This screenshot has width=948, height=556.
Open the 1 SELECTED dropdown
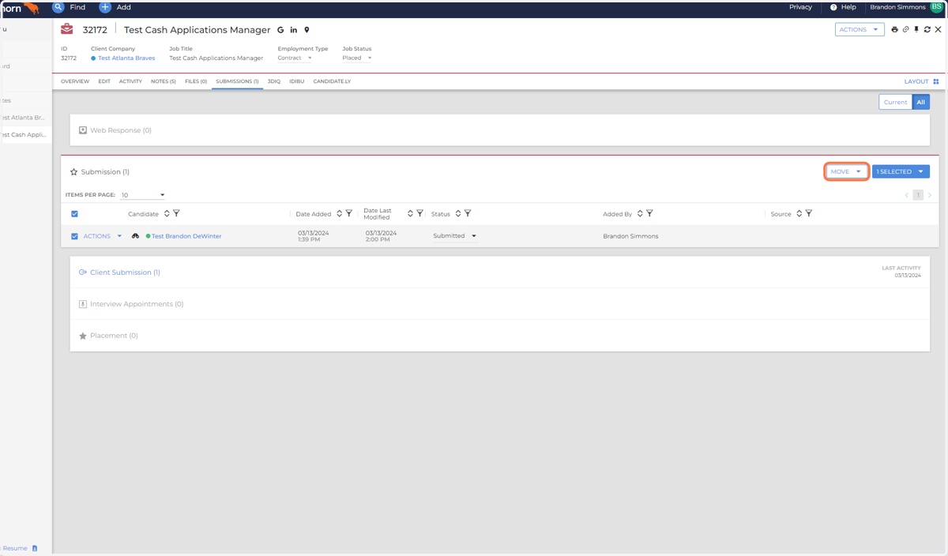point(901,171)
